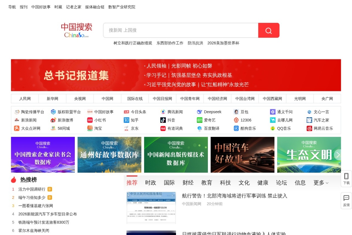
Task: Open the 有道词典 icon
Action: coord(163,128)
